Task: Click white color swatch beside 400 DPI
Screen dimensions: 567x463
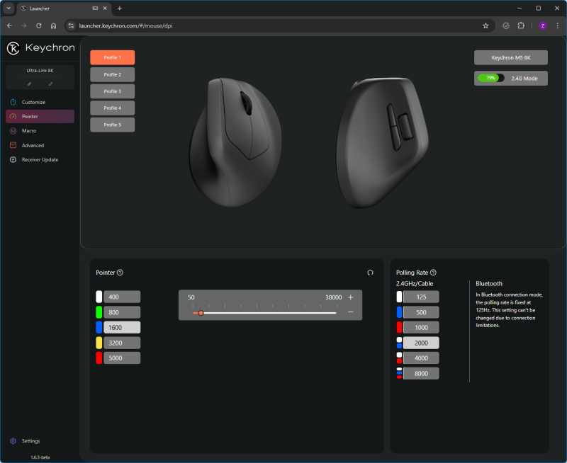Action: 99,297
